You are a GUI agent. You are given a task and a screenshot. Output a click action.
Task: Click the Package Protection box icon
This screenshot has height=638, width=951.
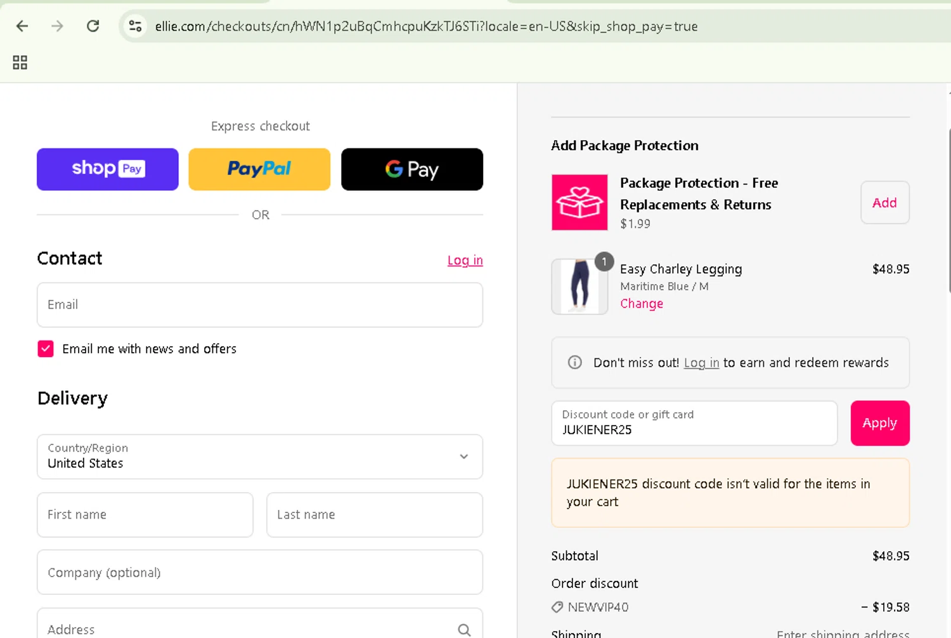click(x=579, y=202)
